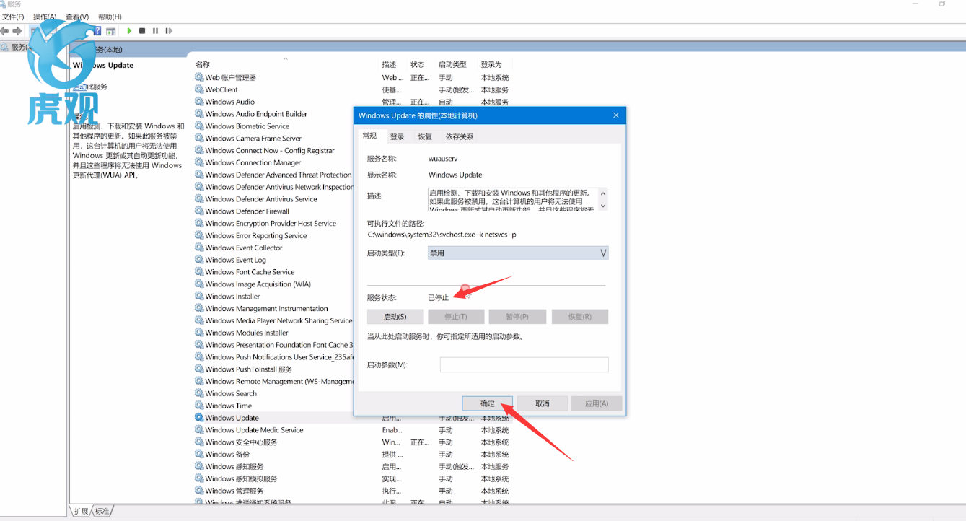Click the up arrow of description scrollbar
Image resolution: width=966 pixels, height=521 pixels.
(604, 193)
